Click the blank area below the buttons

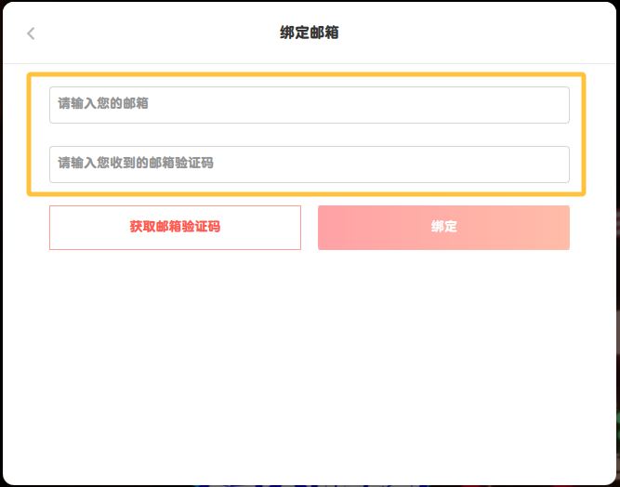[310, 362]
